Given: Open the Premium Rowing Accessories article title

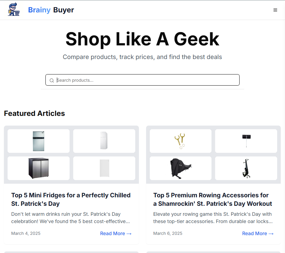Looking at the screenshot, I should (212, 199).
